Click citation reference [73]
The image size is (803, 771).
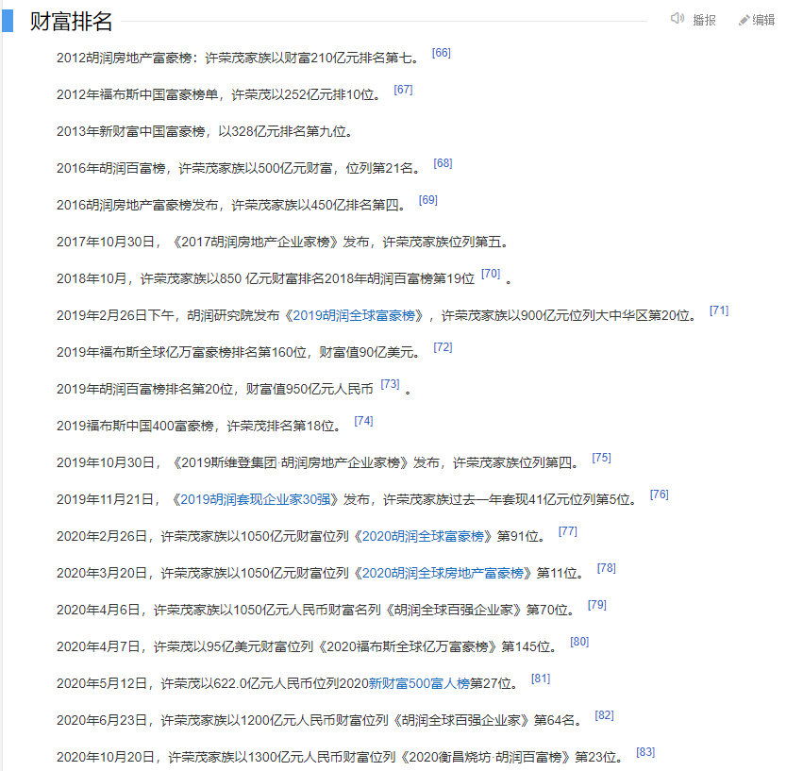coord(390,384)
